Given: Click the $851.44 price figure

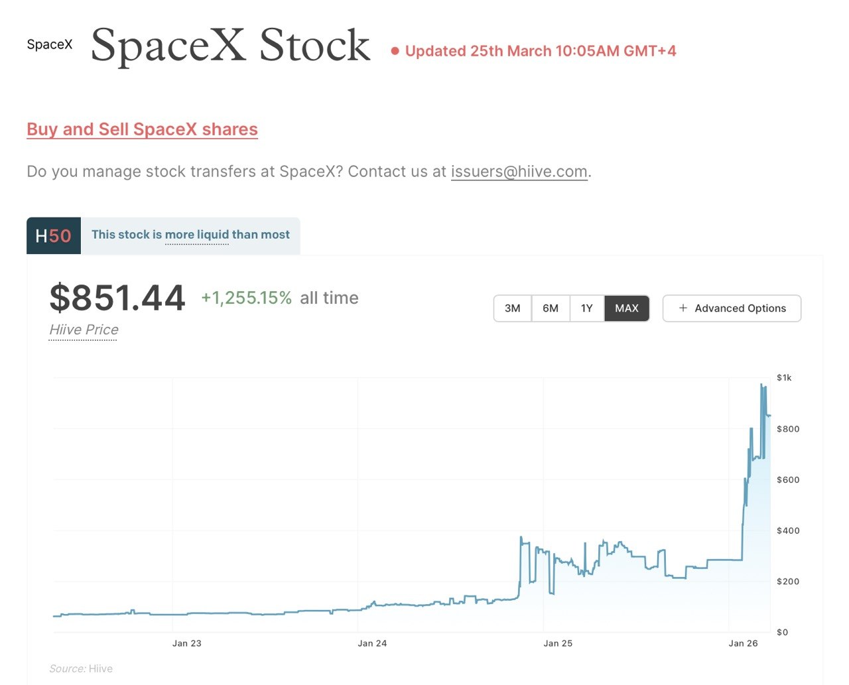Looking at the screenshot, I should click(x=117, y=298).
